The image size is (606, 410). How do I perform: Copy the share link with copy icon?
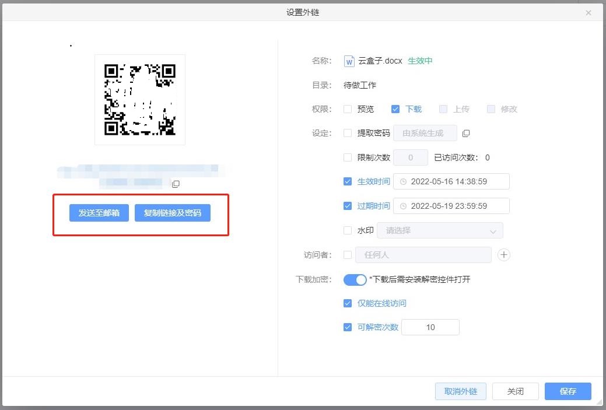[176, 184]
